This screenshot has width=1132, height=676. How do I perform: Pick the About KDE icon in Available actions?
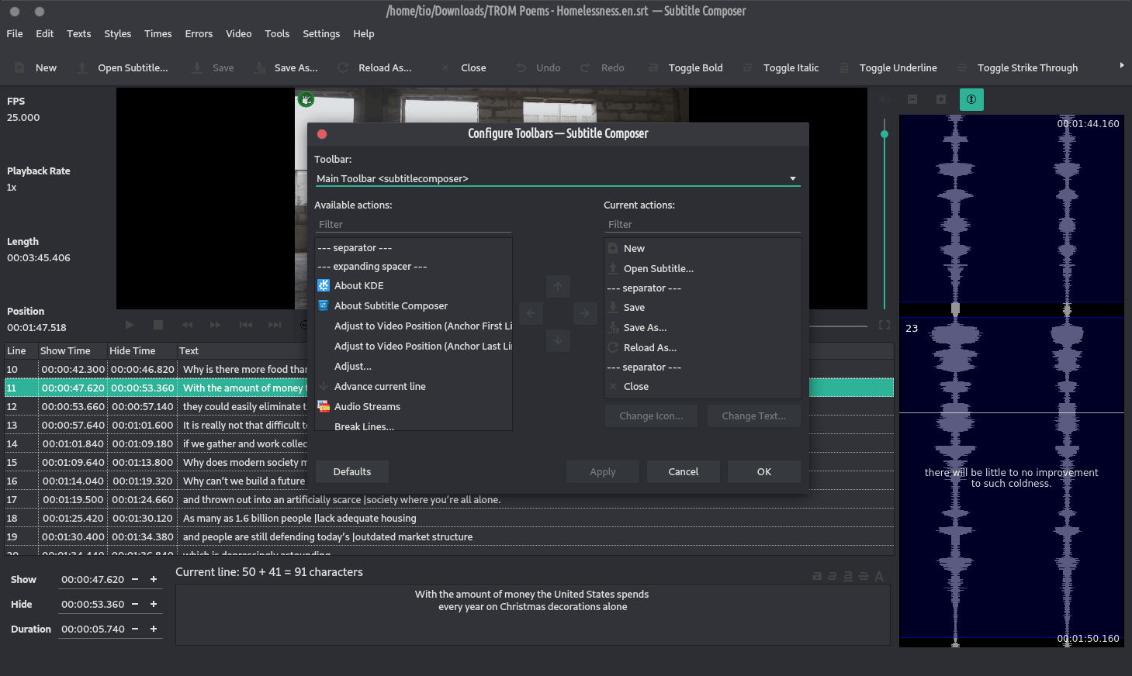324,285
